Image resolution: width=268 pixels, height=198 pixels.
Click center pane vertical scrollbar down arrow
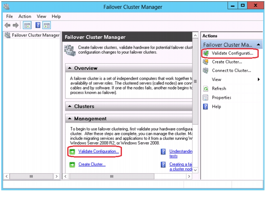click(195, 170)
